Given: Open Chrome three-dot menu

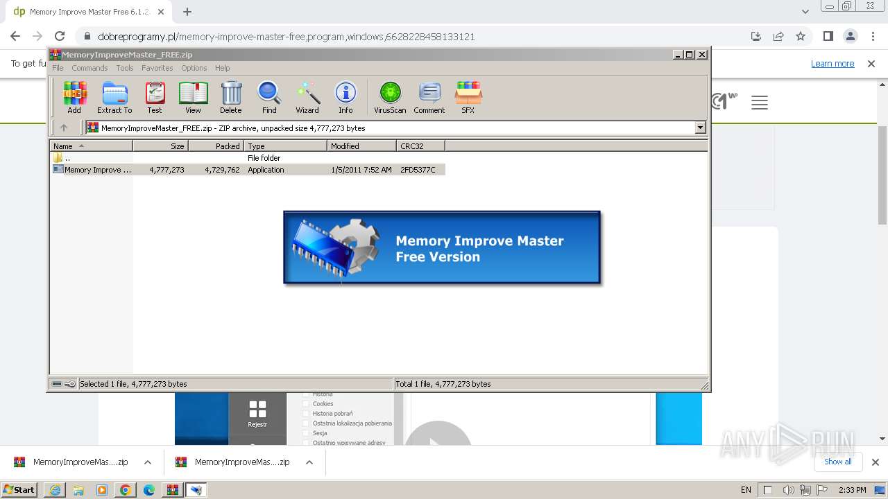Looking at the screenshot, I should click(x=872, y=37).
